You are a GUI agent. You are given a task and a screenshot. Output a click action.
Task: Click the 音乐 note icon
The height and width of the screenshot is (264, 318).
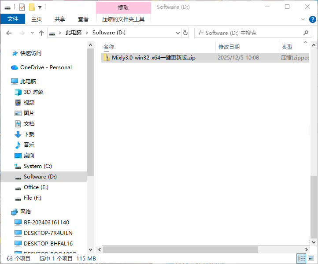tap(18, 145)
